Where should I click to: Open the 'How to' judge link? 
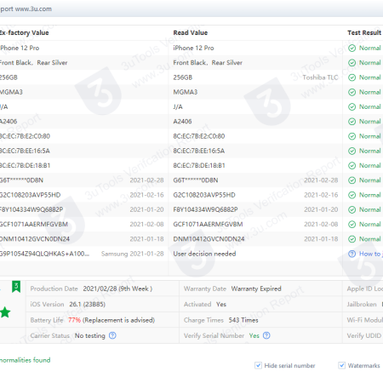point(371,254)
